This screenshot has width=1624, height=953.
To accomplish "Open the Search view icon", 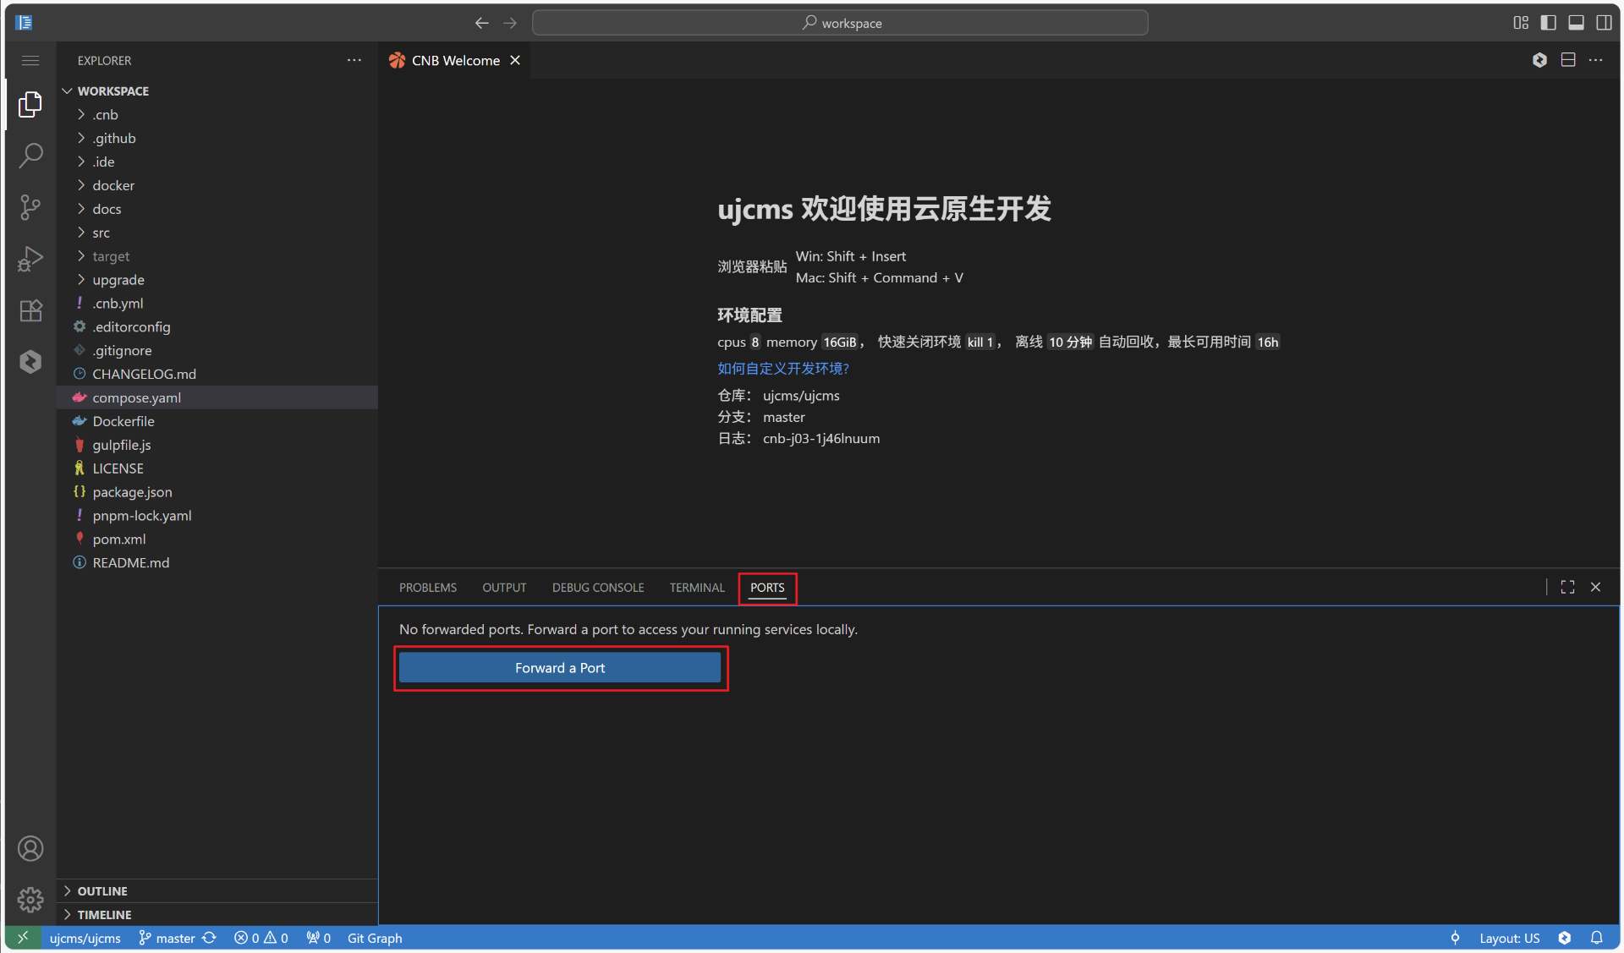I will coord(30,156).
